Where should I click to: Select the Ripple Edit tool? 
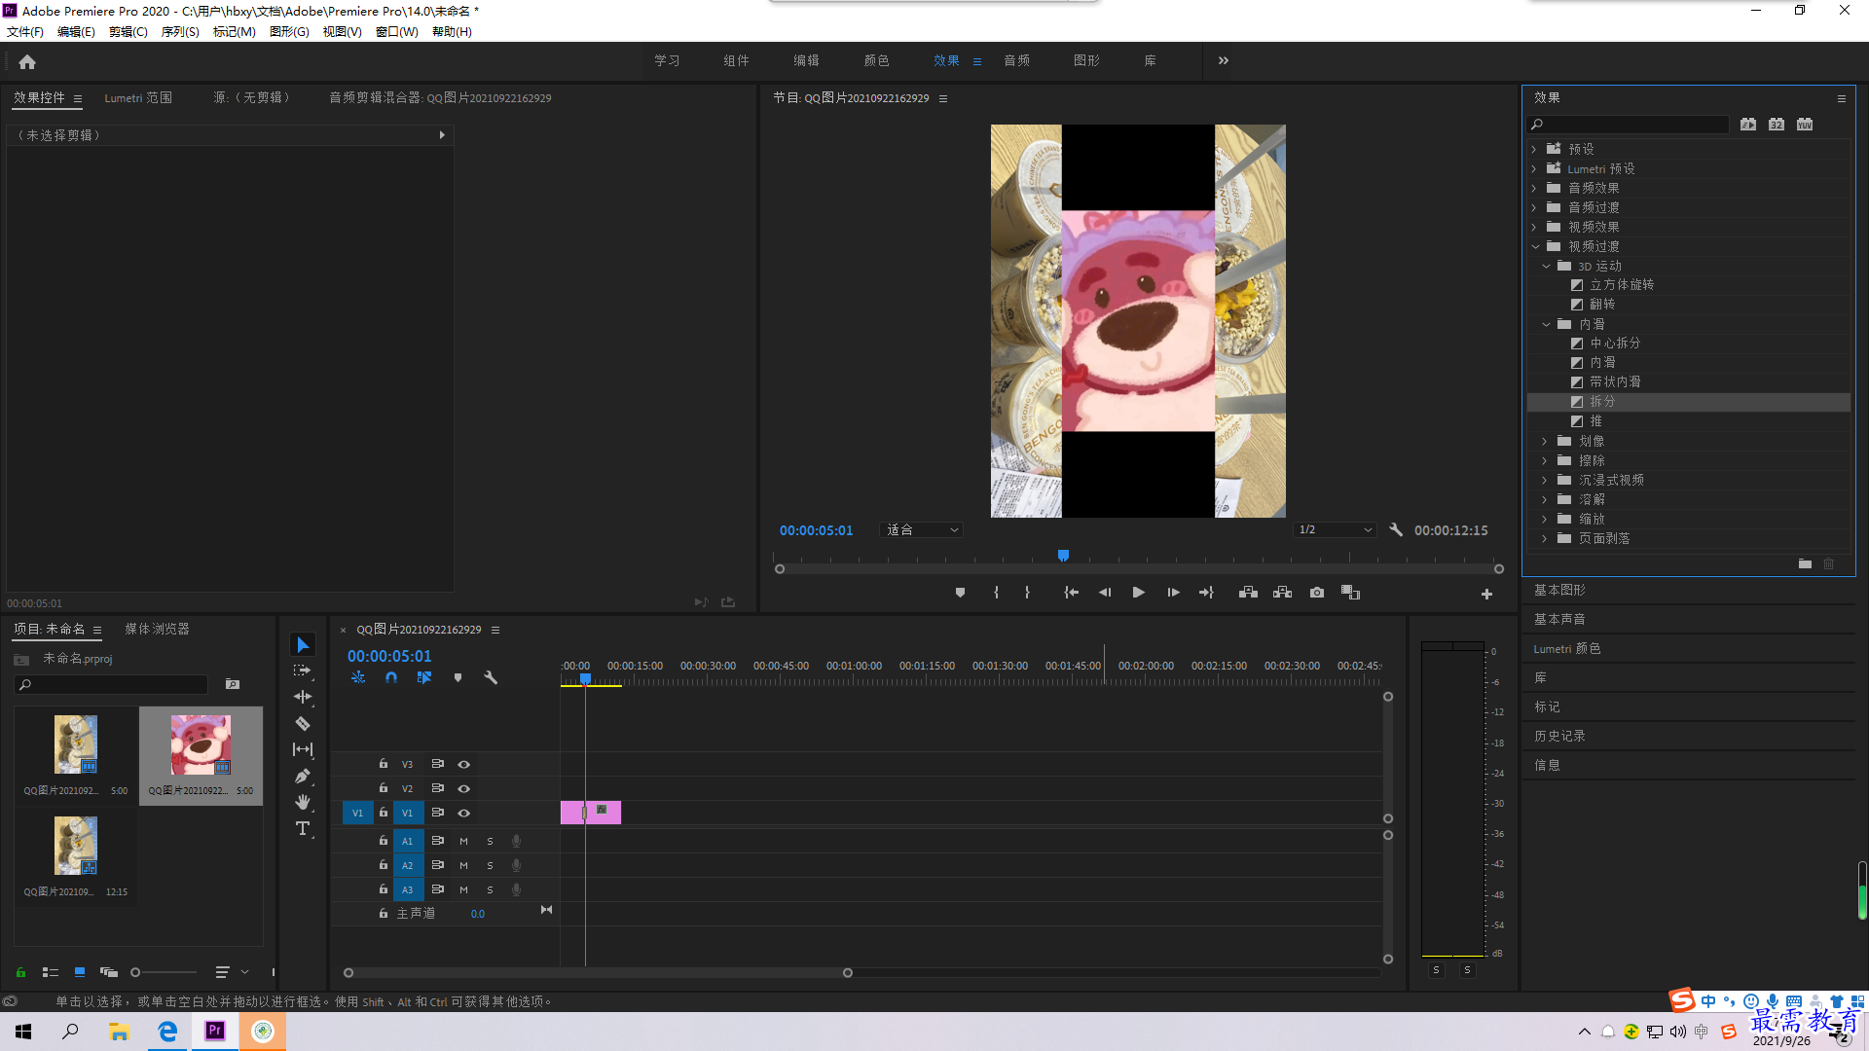point(303,697)
